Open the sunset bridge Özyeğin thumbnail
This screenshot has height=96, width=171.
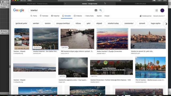click(x=112, y=39)
